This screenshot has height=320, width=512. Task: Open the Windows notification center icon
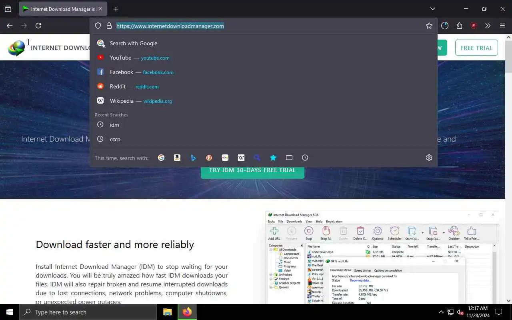(499, 312)
